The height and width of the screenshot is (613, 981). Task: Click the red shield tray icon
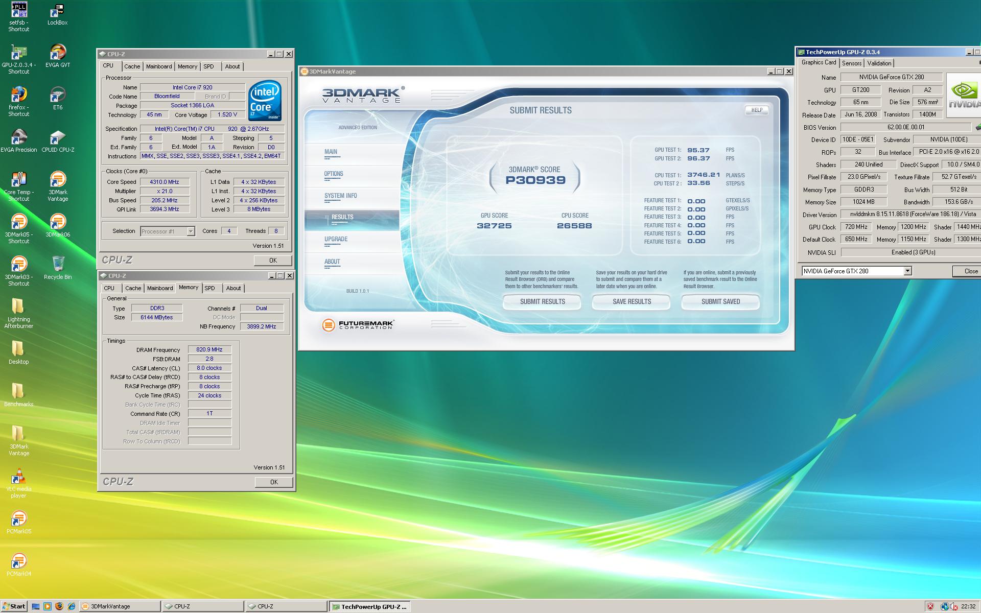pos(930,606)
